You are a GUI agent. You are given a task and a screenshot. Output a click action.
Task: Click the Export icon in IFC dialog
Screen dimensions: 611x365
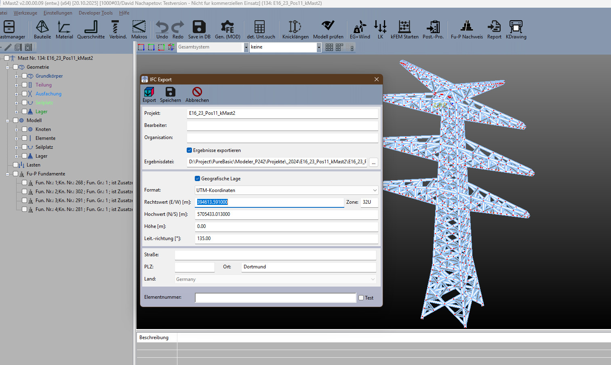click(x=149, y=92)
